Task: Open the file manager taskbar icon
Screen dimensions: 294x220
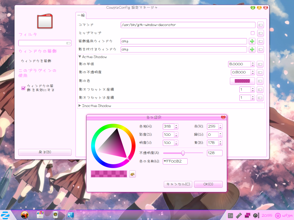Action: (40, 215)
